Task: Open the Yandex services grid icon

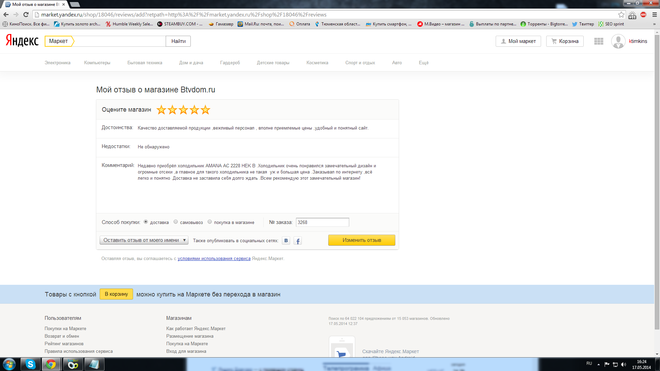Action: 599,41
